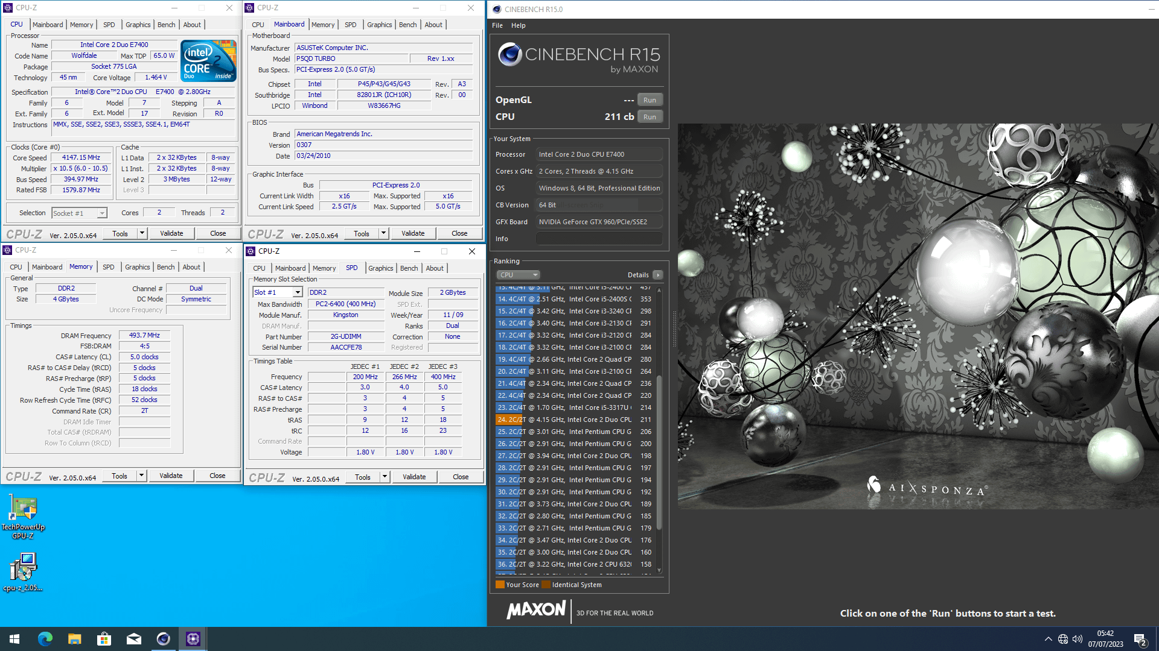
Task: Open Graphics tab in the CPU-Z Mainboard window
Action: [x=380, y=25]
